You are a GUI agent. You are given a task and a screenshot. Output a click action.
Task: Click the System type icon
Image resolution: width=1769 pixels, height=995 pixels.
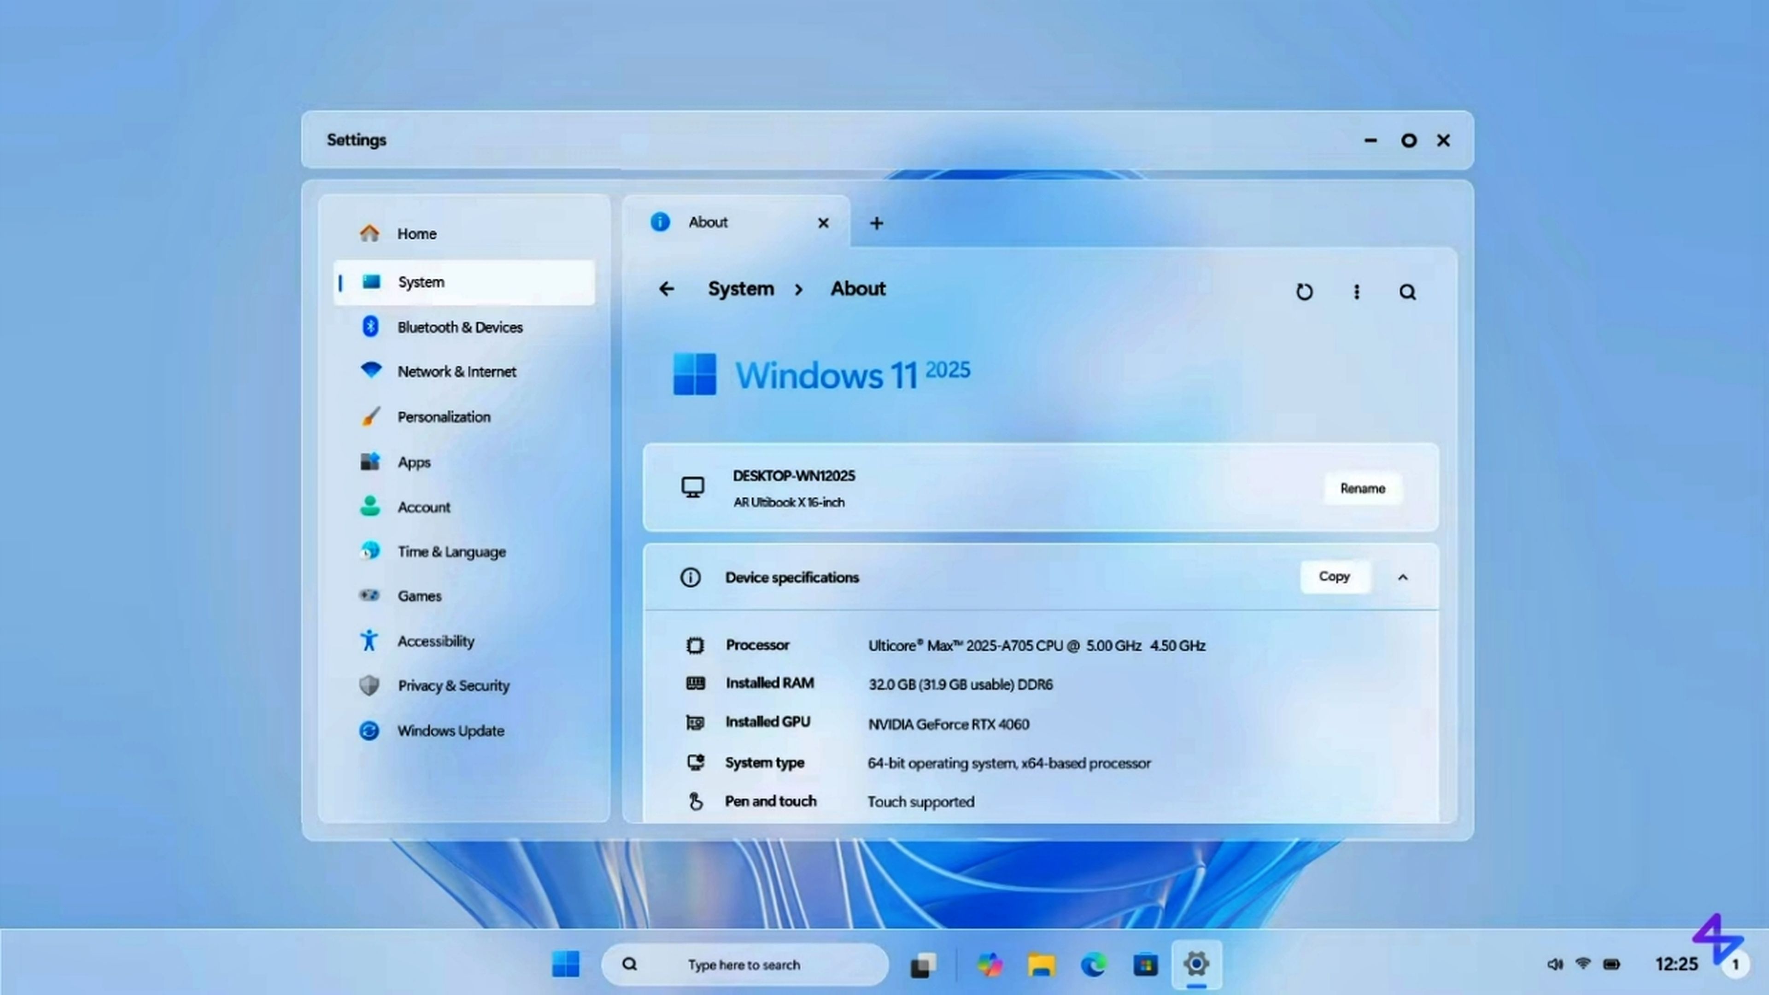[695, 762]
